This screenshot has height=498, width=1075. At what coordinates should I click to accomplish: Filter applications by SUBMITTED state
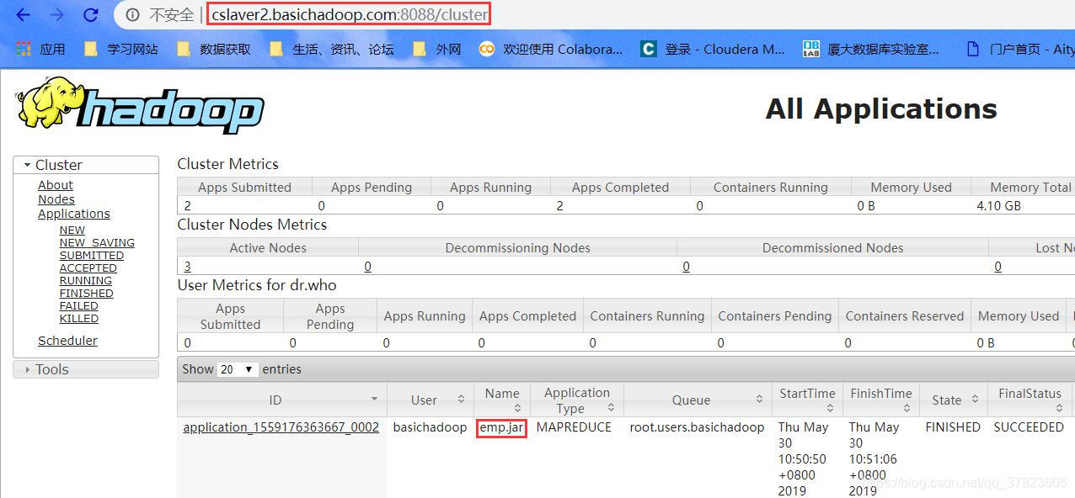coord(92,255)
